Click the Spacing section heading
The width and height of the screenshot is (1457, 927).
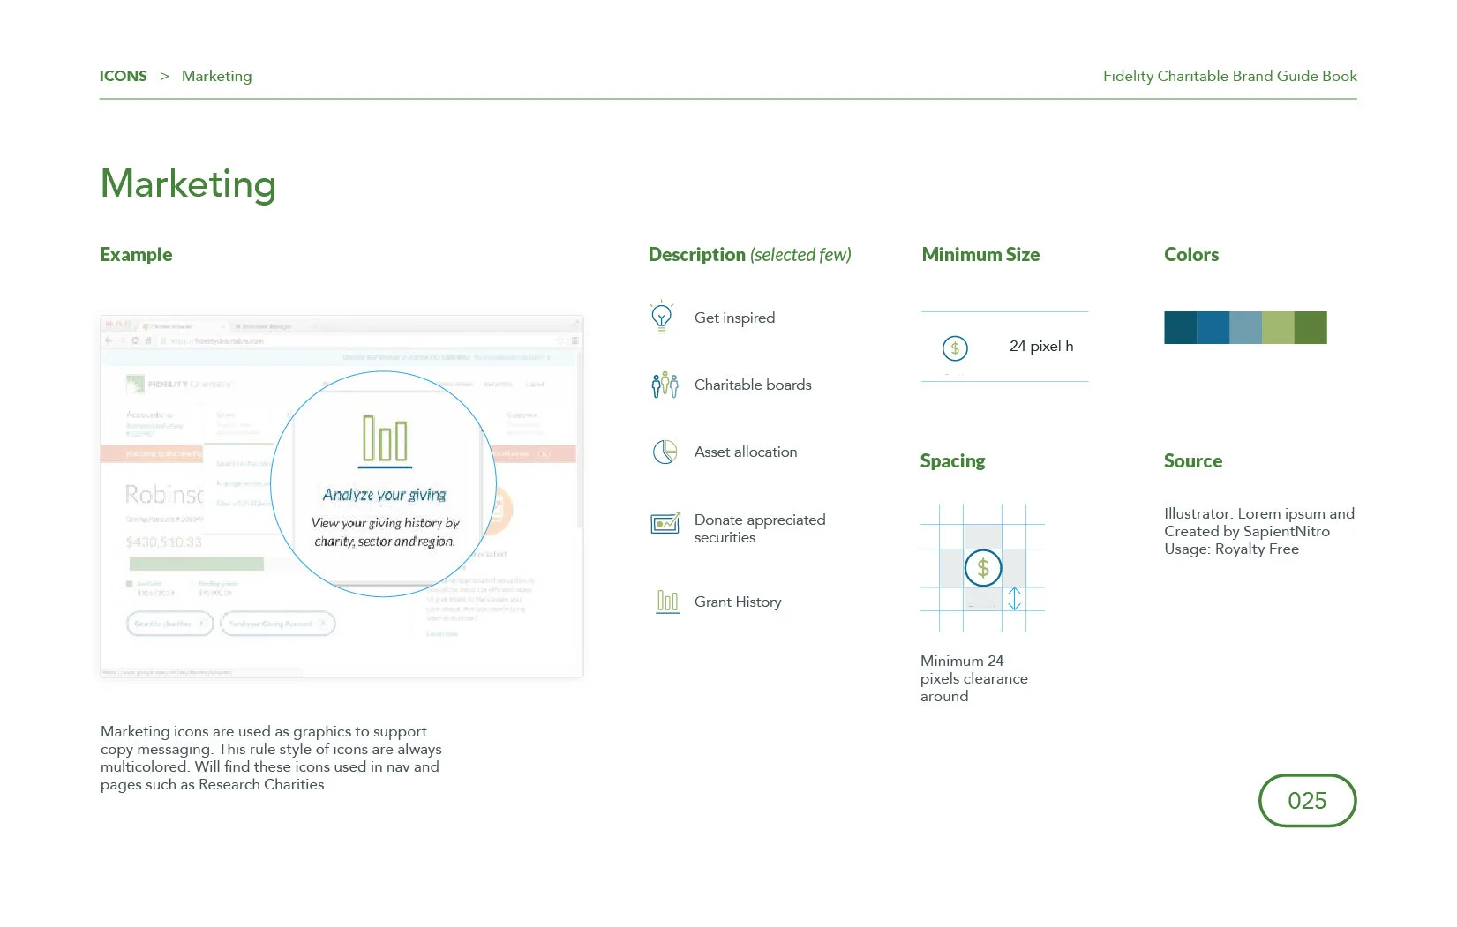pos(953,460)
